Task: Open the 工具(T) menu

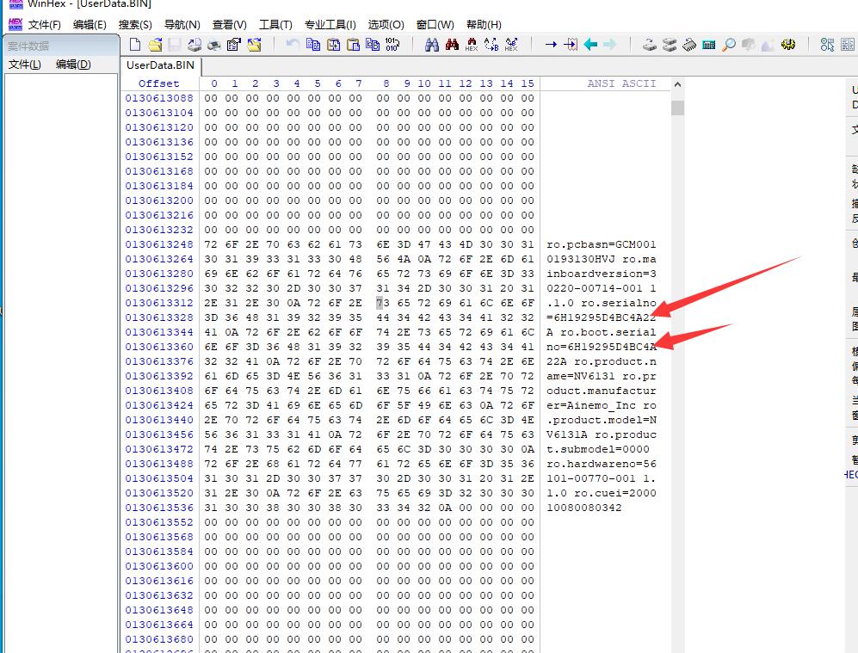Action: 275,25
